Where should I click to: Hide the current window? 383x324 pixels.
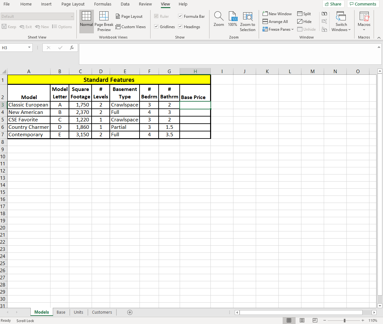coord(304,21)
